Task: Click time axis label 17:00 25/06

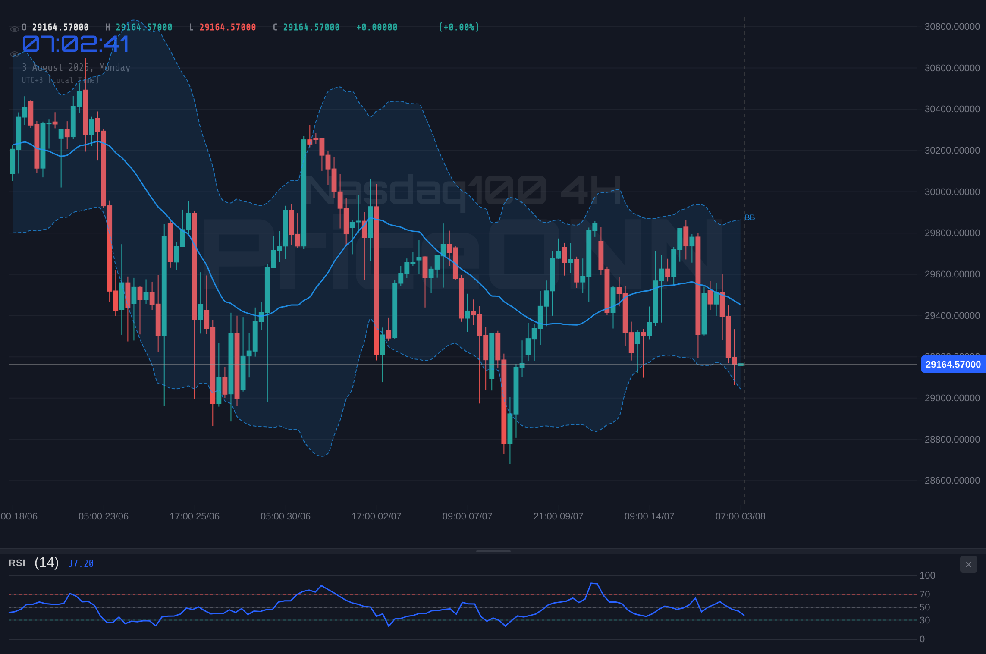Action: 195,516
